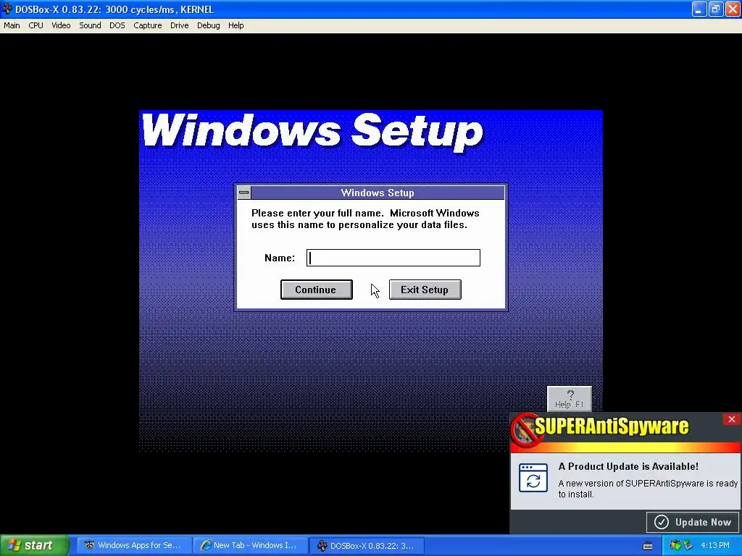Click the Continue button in Windows Setup
This screenshot has height=556, width=742.
coord(316,290)
